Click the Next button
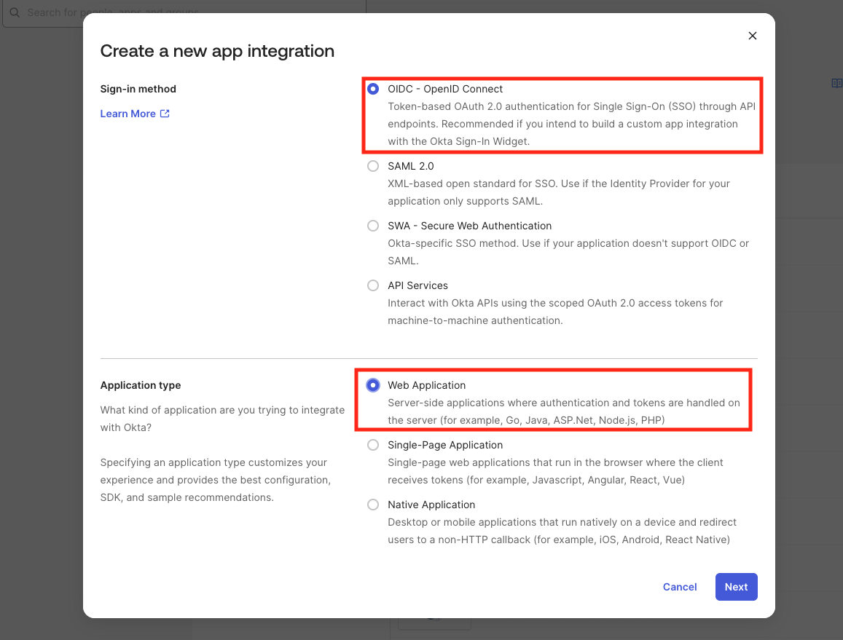The width and height of the screenshot is (843, 640). coord(736,587)
